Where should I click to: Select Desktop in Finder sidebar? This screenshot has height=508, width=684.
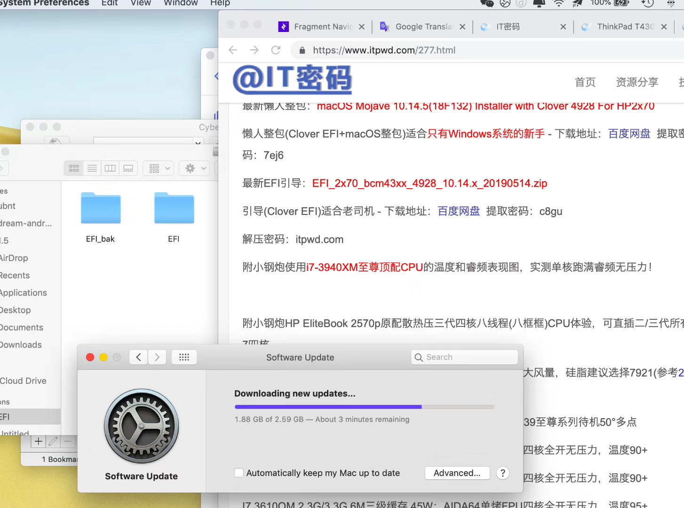pyautogui.click(x=16, y=310)
